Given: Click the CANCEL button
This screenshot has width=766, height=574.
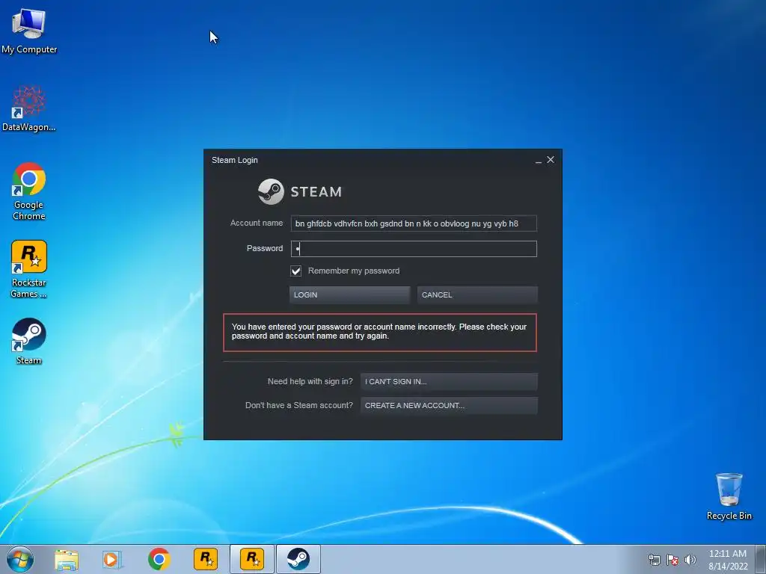Looking at the screenshot, I should tap(477, 294).
